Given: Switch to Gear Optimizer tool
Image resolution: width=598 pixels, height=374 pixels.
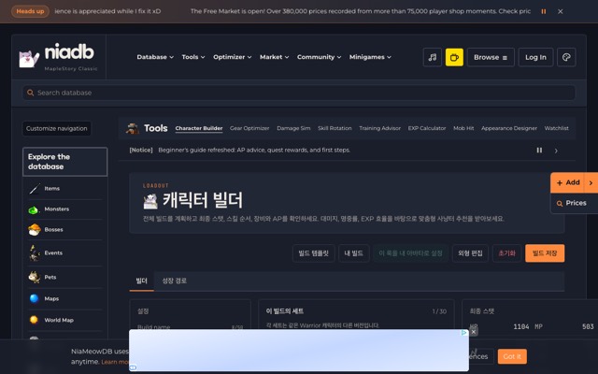Looking at the screenshot, I should coord(249,129).
